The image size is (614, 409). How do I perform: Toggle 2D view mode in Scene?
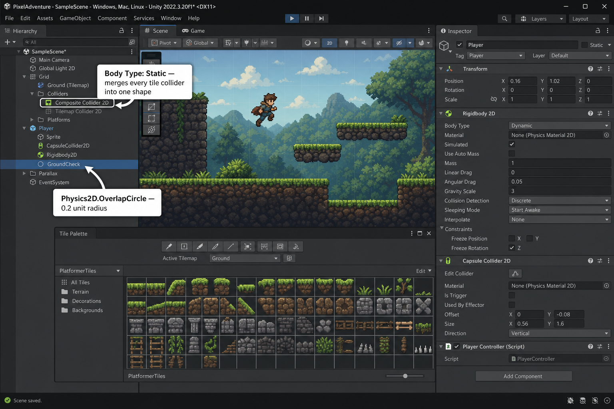pos(329,43)
